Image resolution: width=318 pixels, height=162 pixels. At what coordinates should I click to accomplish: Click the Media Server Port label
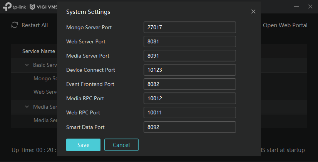pos(88,56)
